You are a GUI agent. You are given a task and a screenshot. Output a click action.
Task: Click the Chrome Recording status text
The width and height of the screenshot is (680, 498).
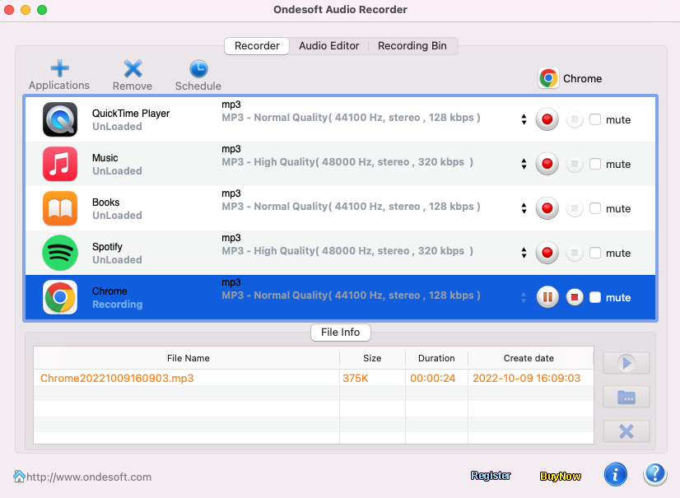coord(117,305)
